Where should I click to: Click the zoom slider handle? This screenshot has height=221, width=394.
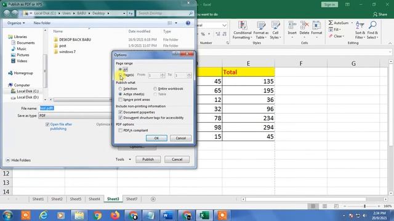click(364, 206)
